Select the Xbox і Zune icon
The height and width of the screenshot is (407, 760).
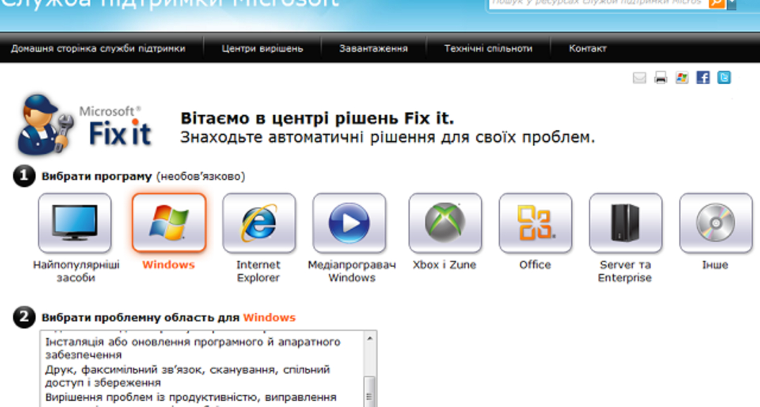click(x=445, y=223)
